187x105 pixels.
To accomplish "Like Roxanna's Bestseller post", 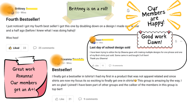I will tap(60, 99).
